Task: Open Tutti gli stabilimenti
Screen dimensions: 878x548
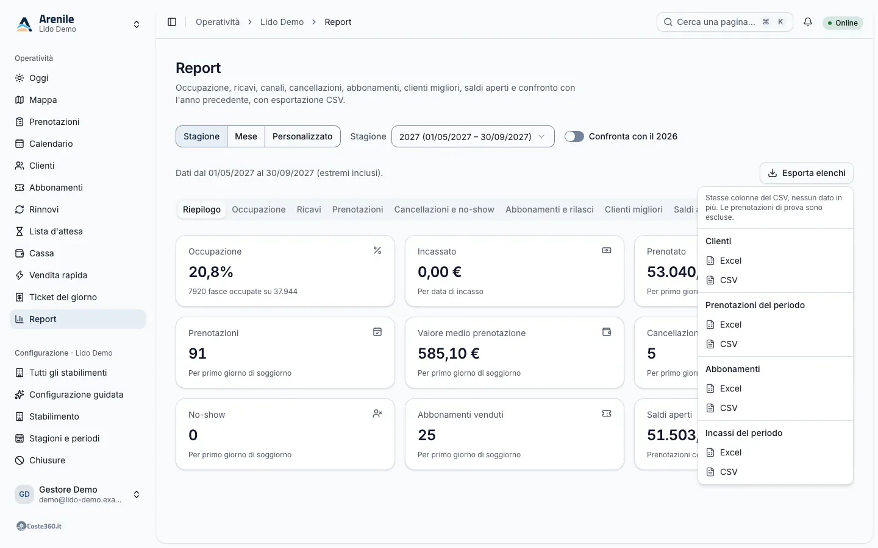Action: point(78,373)
